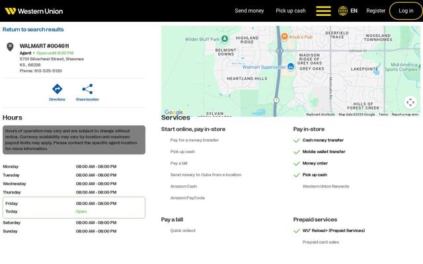Click the WALMART #004611 title
Image resolution: width=423 pixels, height=264 pixels.
[x=44, y=46]
